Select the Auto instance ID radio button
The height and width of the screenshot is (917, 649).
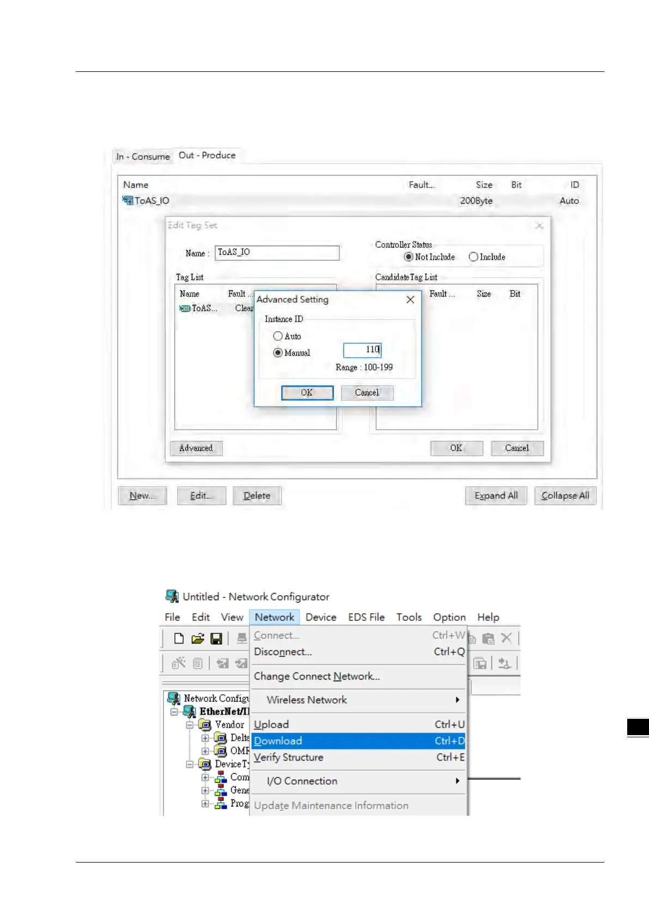click(278, 336)
